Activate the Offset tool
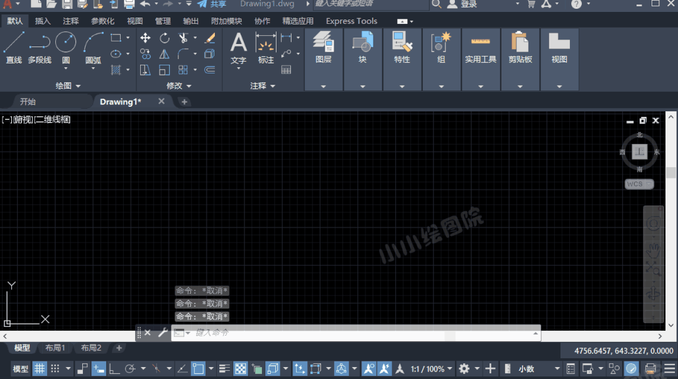Screen dimensions: 678x379 point(210,70)
